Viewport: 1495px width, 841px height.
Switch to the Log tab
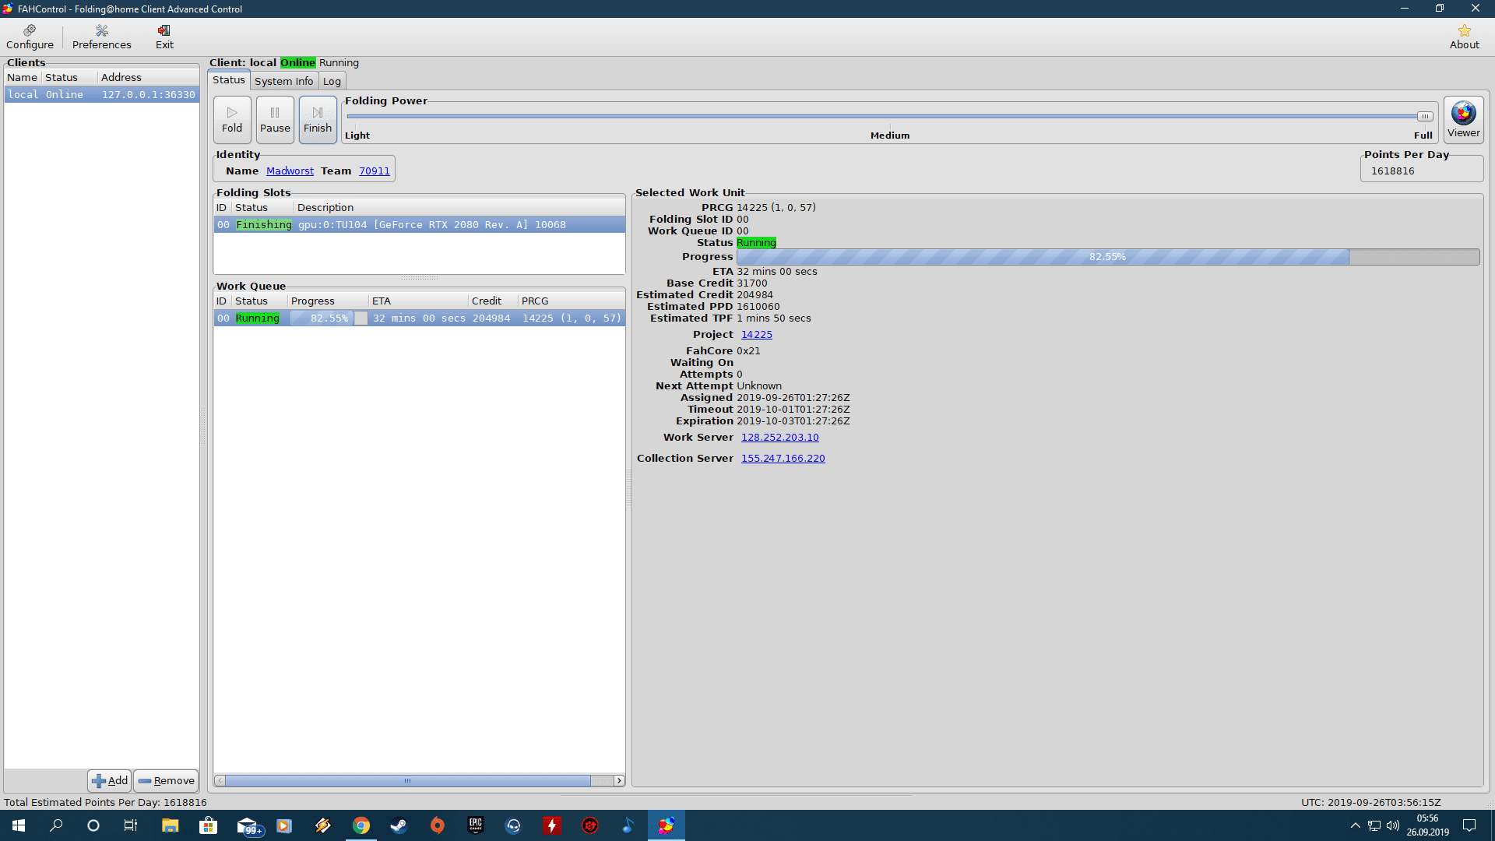coord(332,81)
